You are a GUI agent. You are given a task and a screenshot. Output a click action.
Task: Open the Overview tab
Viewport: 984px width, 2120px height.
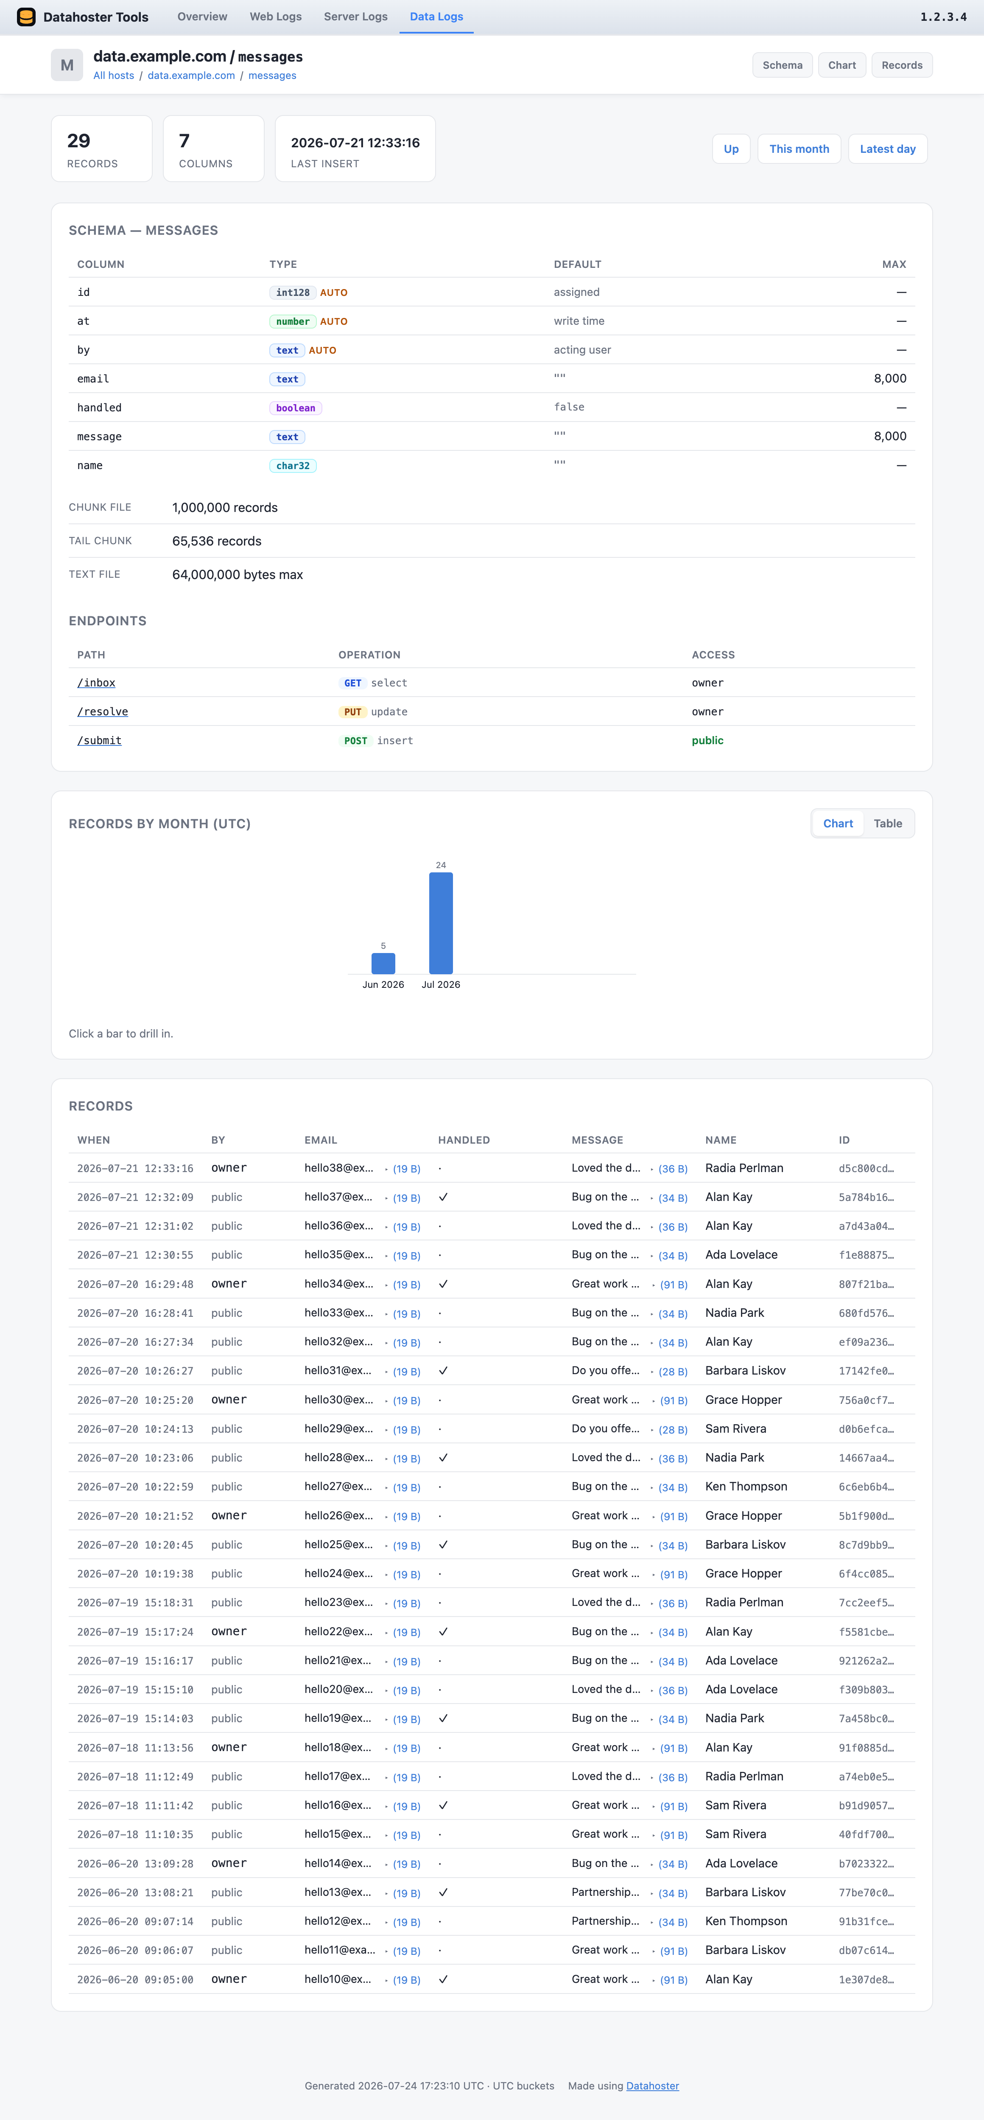pyautogui.click(x=202, y=17)
